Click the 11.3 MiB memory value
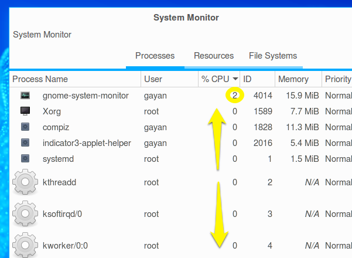 pyautogui.click(x=302, y=127)
